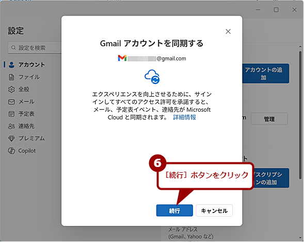Click the settings window vertical scrollbar
This screenshot has height=242, width=304.
[x=300, y=115]
